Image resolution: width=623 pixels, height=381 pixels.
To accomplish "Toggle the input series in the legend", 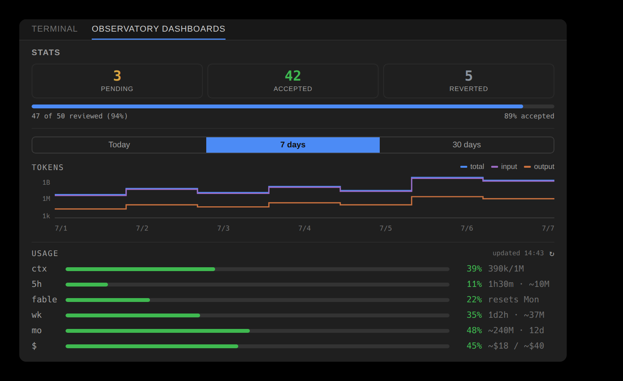I will (504, 167).
